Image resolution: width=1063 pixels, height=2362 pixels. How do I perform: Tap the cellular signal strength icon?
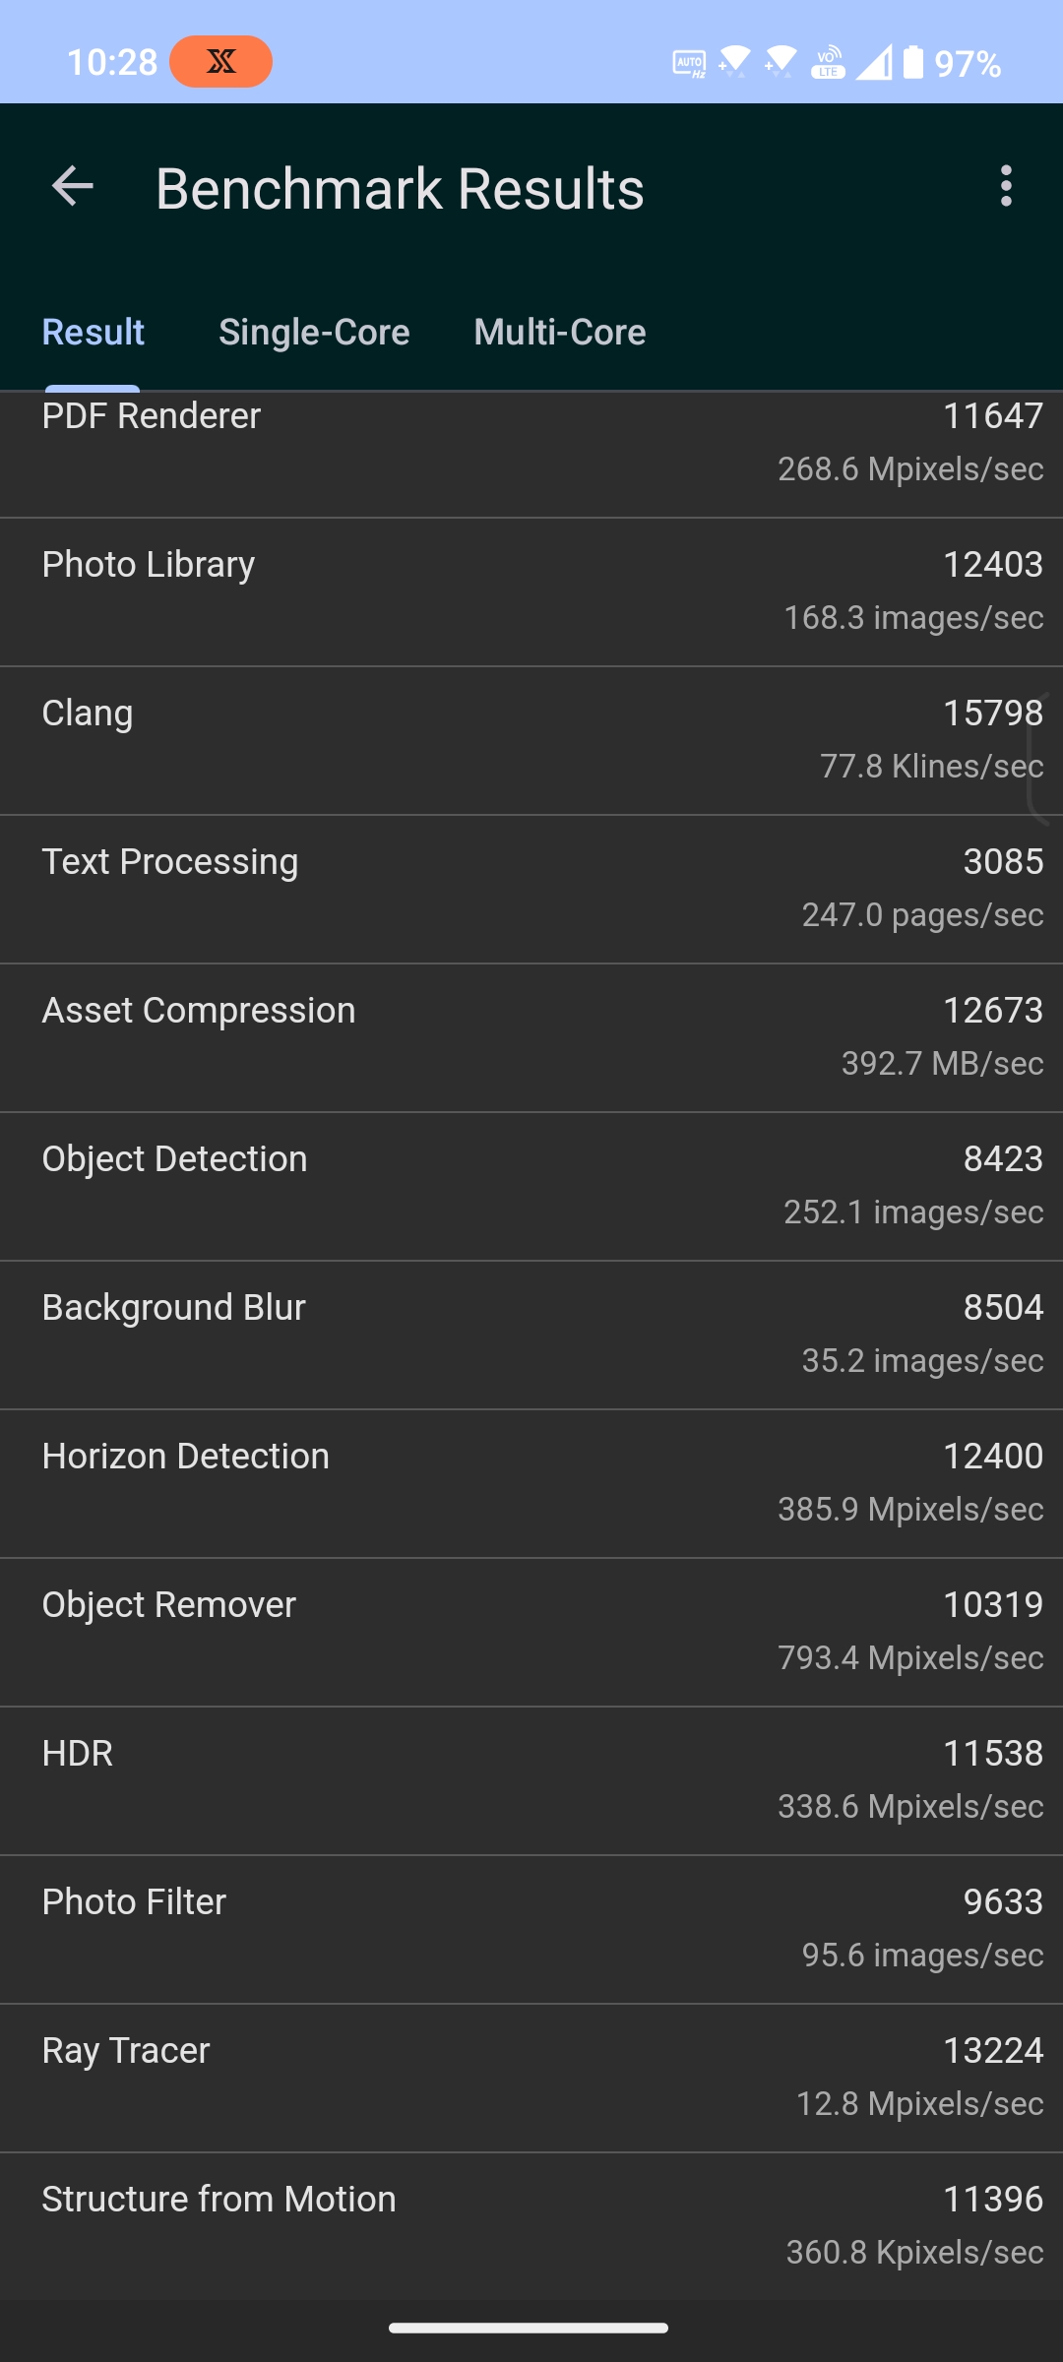[x=874, y=63]
